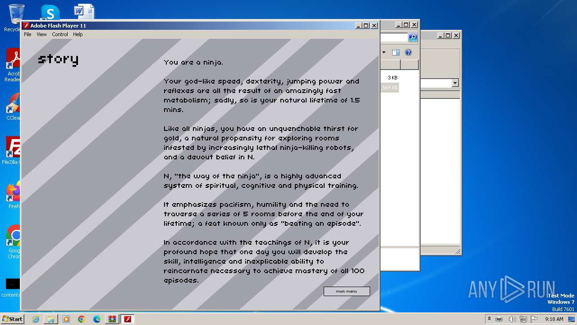Viewport: 577px width, 325px height.
Task: Open the Help menu in Flash Player
Action: 78,34
